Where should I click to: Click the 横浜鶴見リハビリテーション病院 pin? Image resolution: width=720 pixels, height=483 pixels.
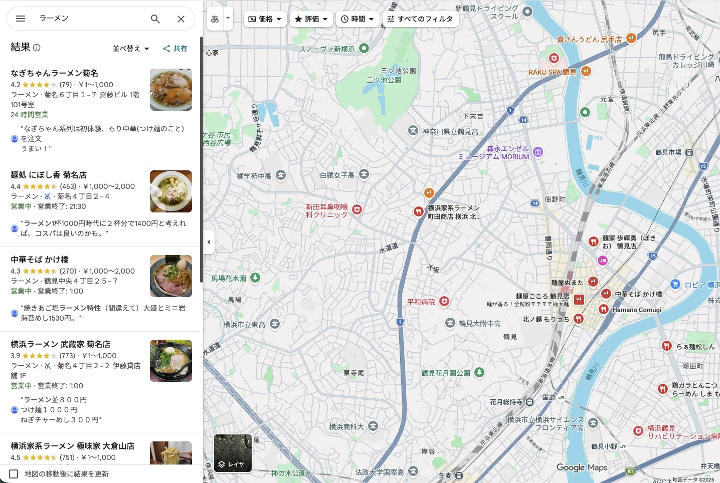[x=638, y=431]
